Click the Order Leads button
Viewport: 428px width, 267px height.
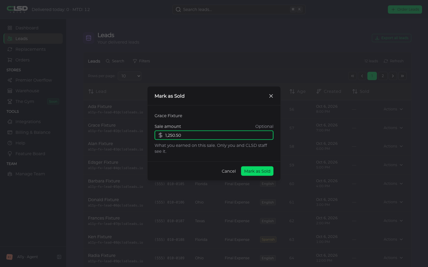(x=405, y=9)
